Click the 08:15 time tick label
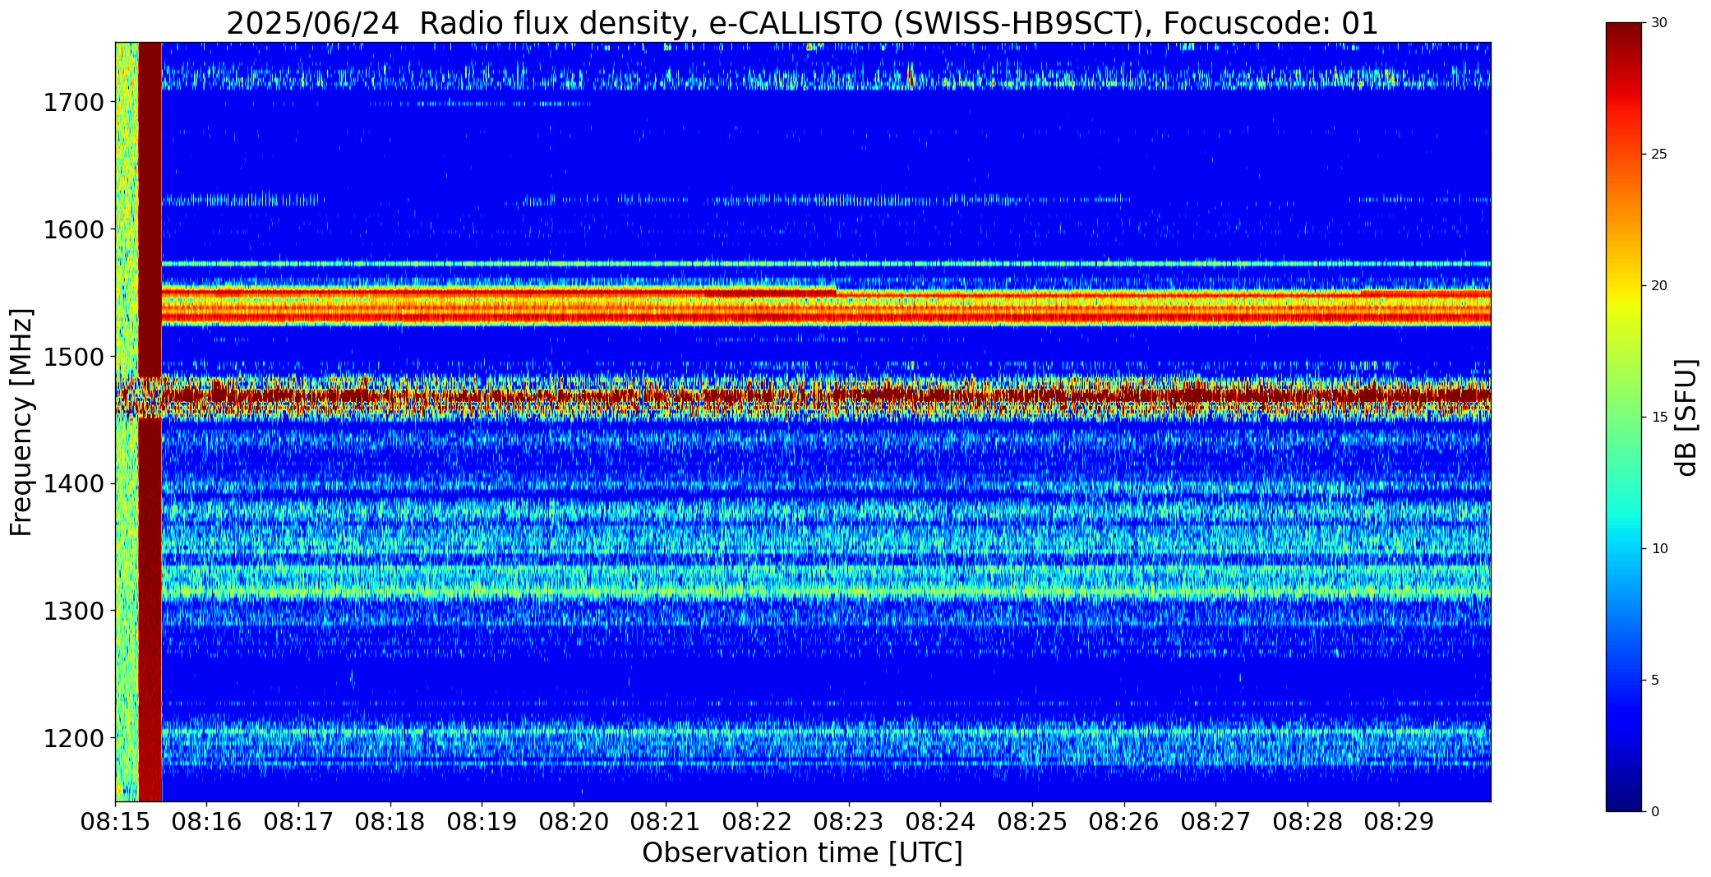The height and width of the screenshot is (877, 1711). [x=115, y=822]
